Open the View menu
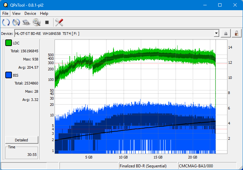This screenshot has height=170, width=243. (16, 13)
